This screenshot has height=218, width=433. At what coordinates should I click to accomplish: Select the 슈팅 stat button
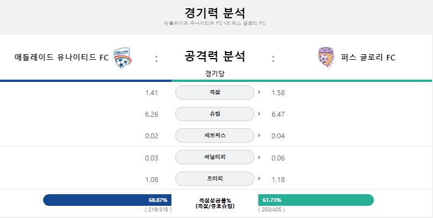215,114
